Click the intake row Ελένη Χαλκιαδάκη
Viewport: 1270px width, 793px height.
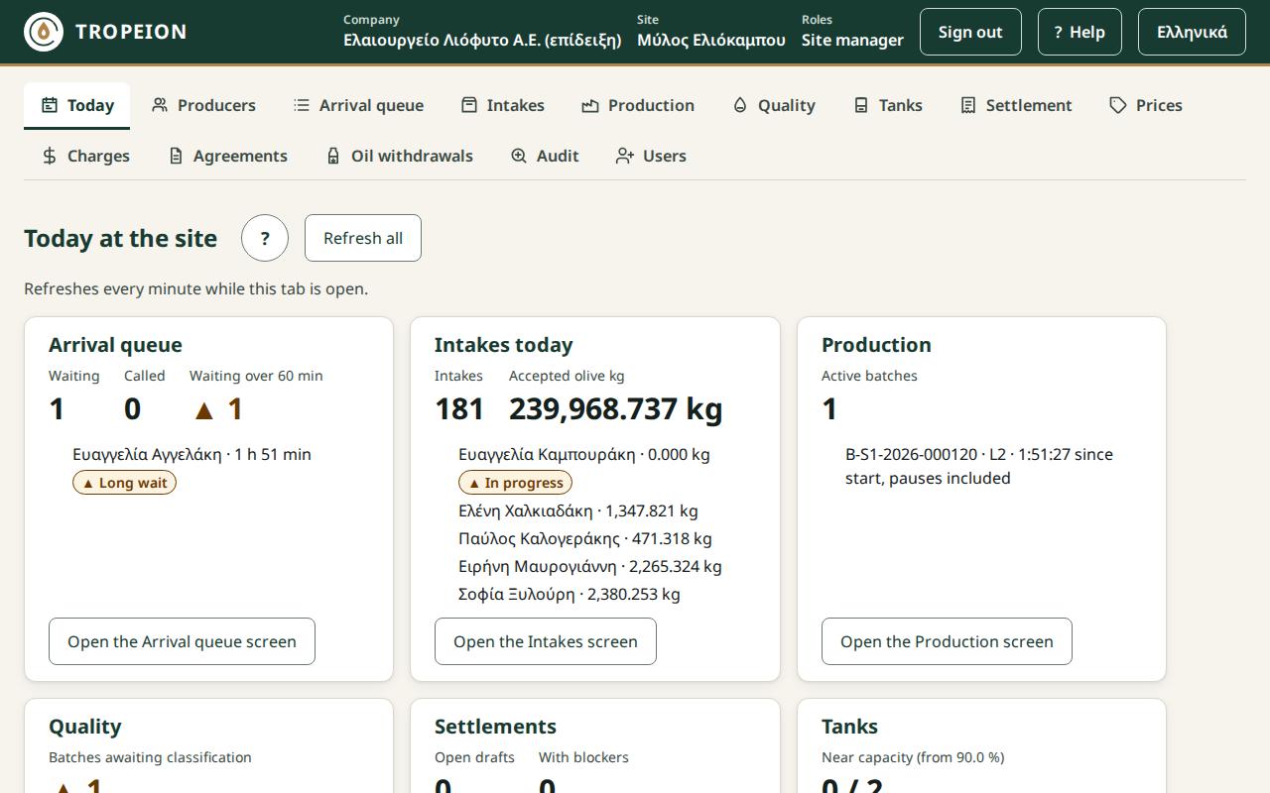tap(577, 510)
